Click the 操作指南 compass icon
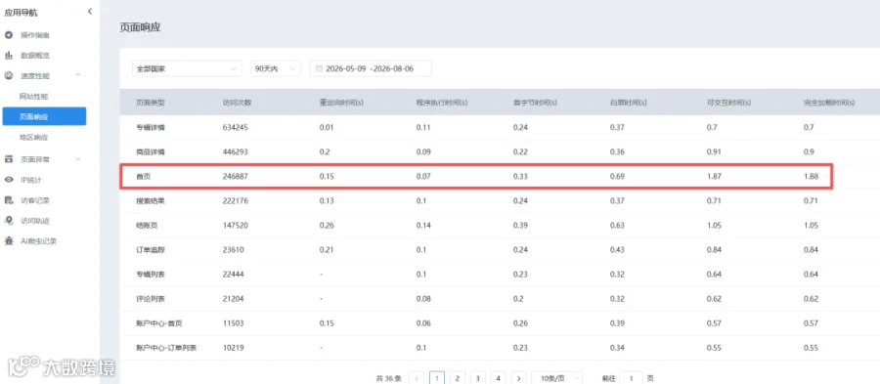 pos(9,35)
